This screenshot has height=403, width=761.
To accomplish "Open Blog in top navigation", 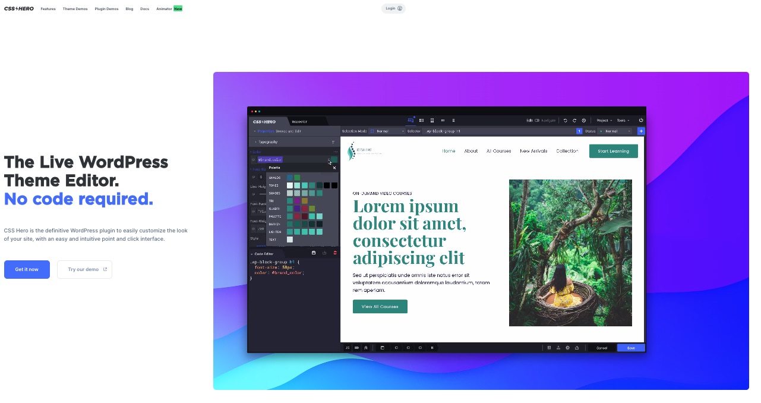I will [130, 9].
